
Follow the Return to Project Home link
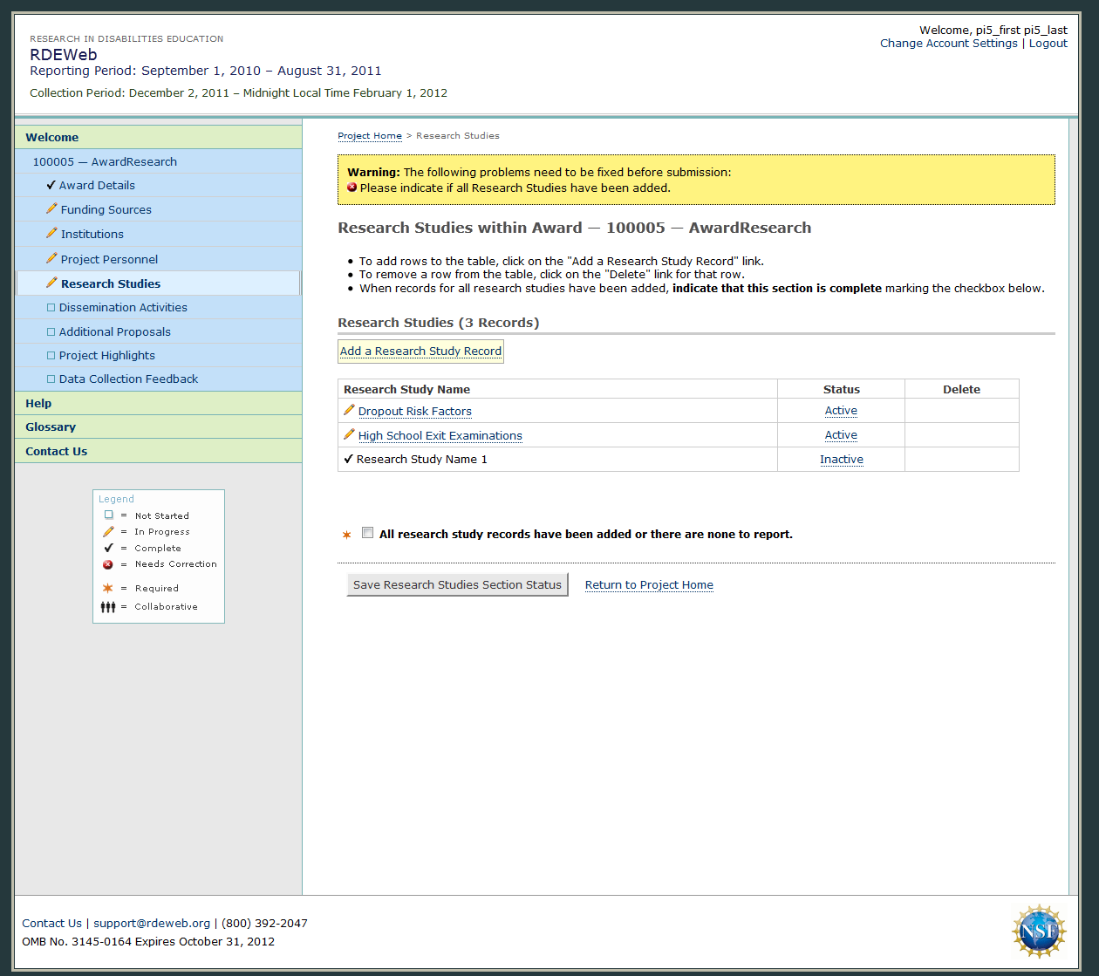(649, 584)
